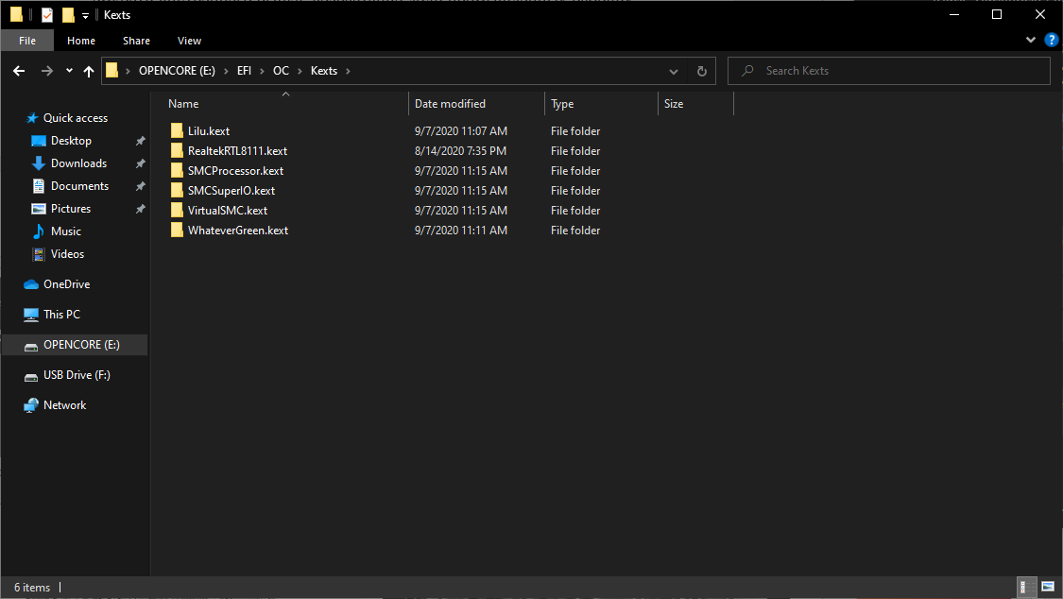This screenshot has width=1063, height=599.
Task: Go up one folder level
Action: tap(89, 71)
